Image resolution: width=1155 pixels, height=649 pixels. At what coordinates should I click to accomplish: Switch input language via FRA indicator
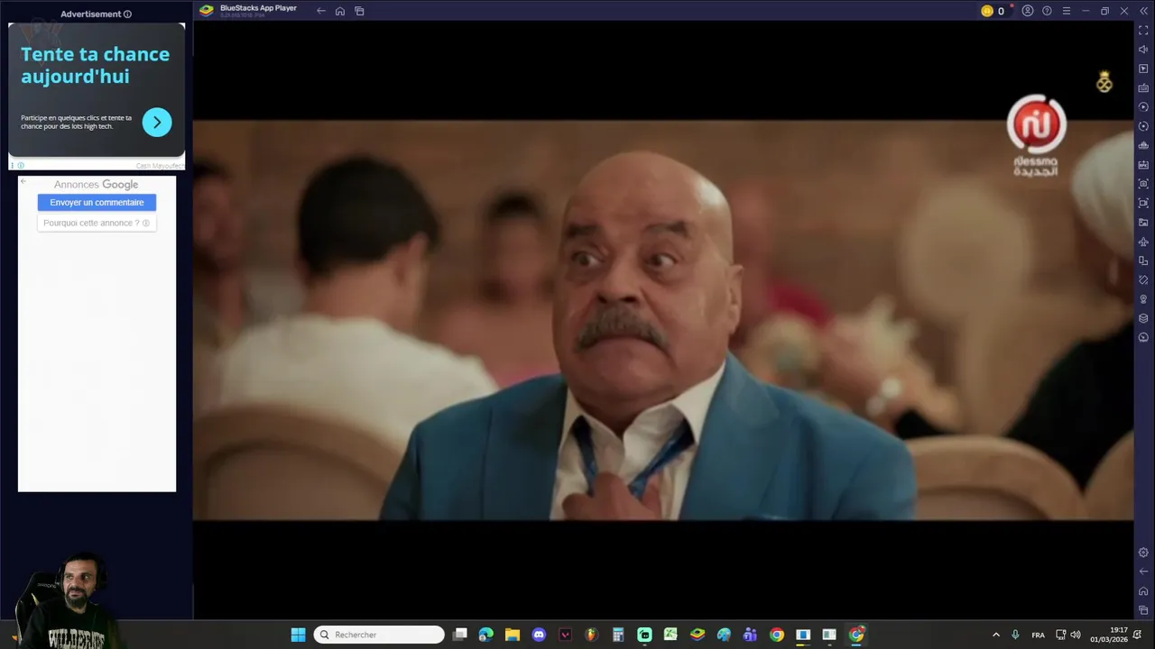pyautogui.click(x=1039, y=635)
